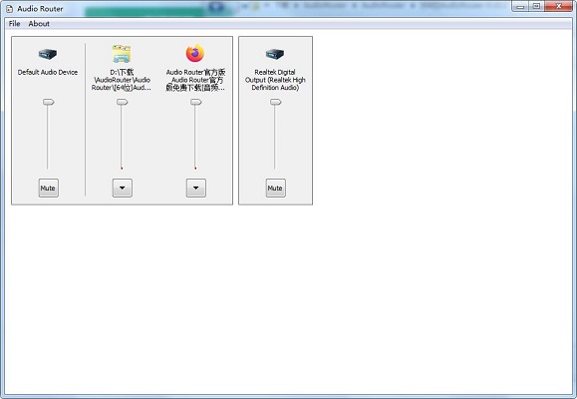Expand the Firefox session routing dropdown

point(195,188)
